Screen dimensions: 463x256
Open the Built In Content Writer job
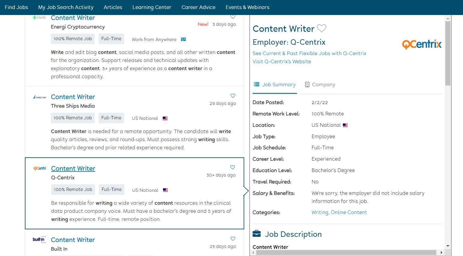[73, 240]
